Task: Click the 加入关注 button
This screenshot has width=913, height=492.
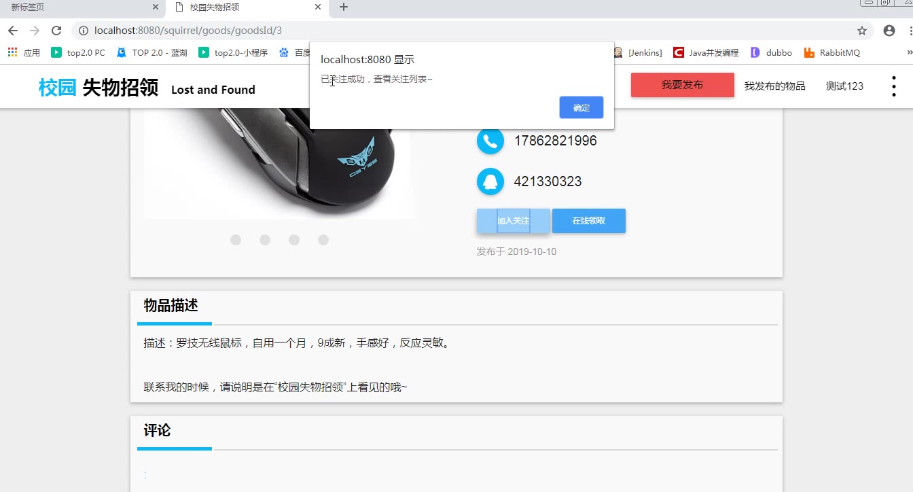Action: (513, 221)
